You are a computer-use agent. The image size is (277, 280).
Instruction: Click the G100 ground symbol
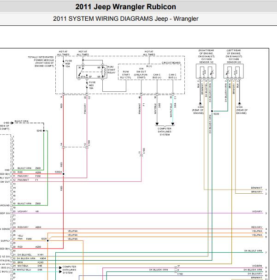(12, 123)
